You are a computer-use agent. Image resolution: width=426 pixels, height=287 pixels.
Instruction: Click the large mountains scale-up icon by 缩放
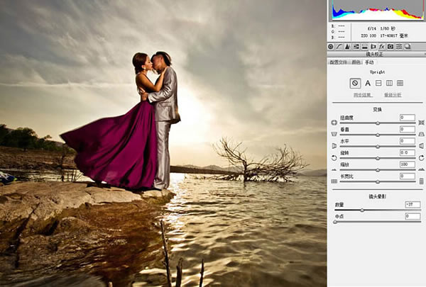coord(421,169)
